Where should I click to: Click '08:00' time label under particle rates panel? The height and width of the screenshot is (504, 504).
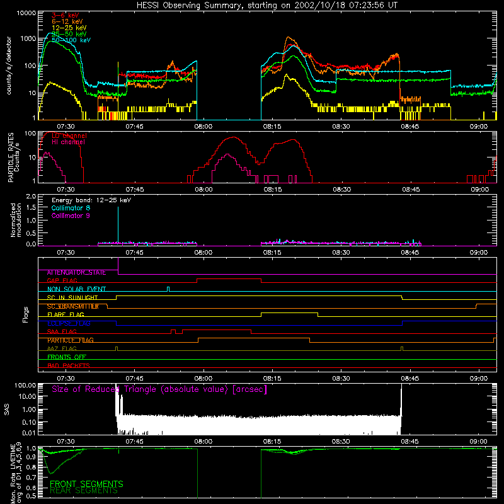click(203, 190)
